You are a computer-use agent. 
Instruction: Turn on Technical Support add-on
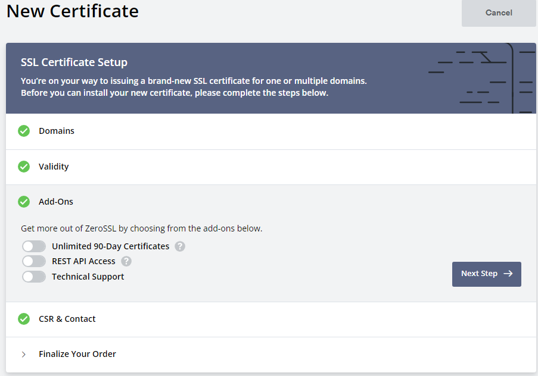(x=34, y=277)
